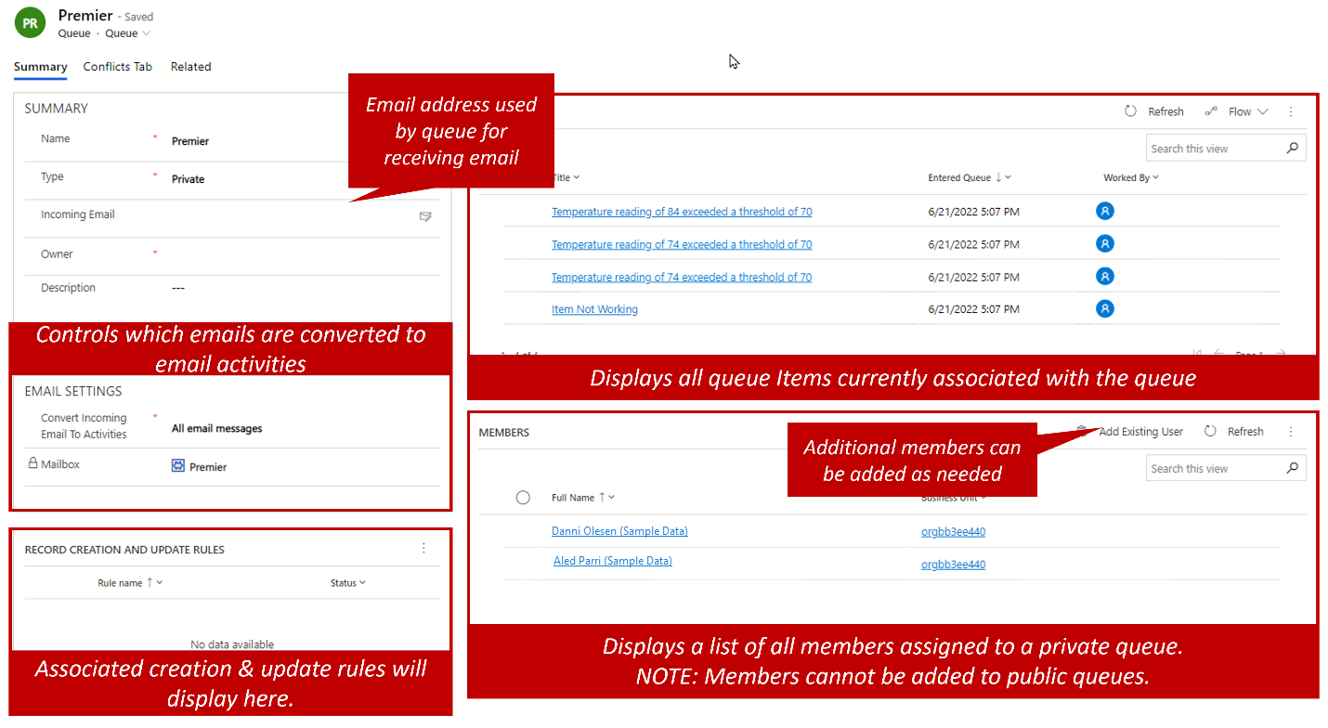
Task: Click the green PR queue avatar
Action: tap(29, 21)
